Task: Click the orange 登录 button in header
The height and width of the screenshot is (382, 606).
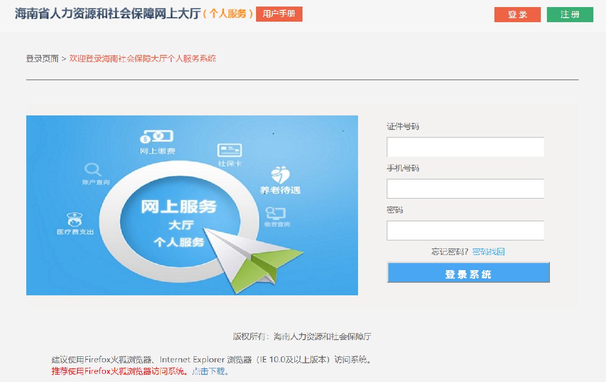Action: [518, 15]
